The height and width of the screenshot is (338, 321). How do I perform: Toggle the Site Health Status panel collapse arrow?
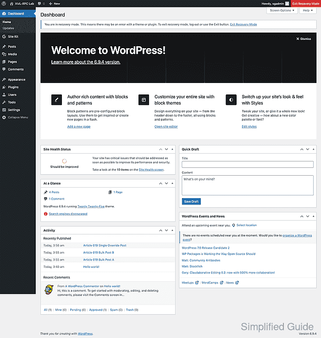click(172, 150)
